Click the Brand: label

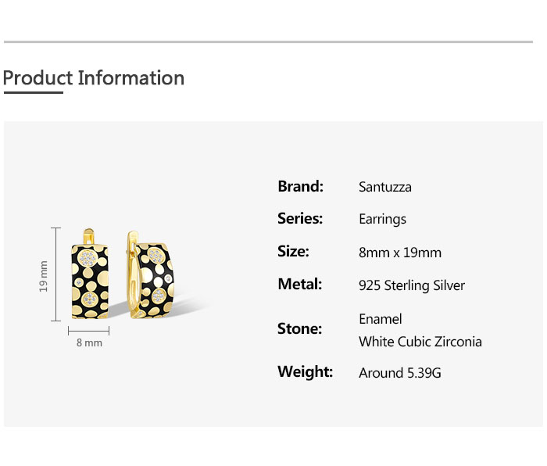[x=300, y=186]
